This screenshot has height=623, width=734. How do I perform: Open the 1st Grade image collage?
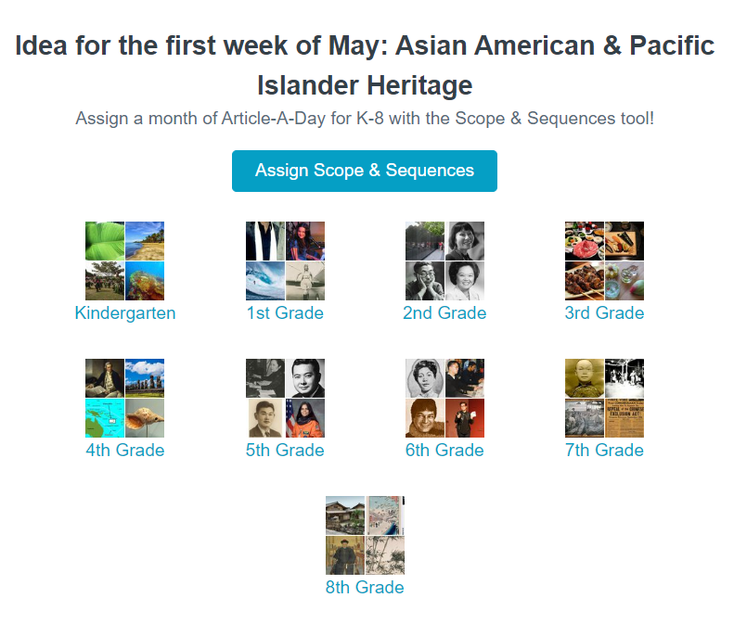coord(285,261)
